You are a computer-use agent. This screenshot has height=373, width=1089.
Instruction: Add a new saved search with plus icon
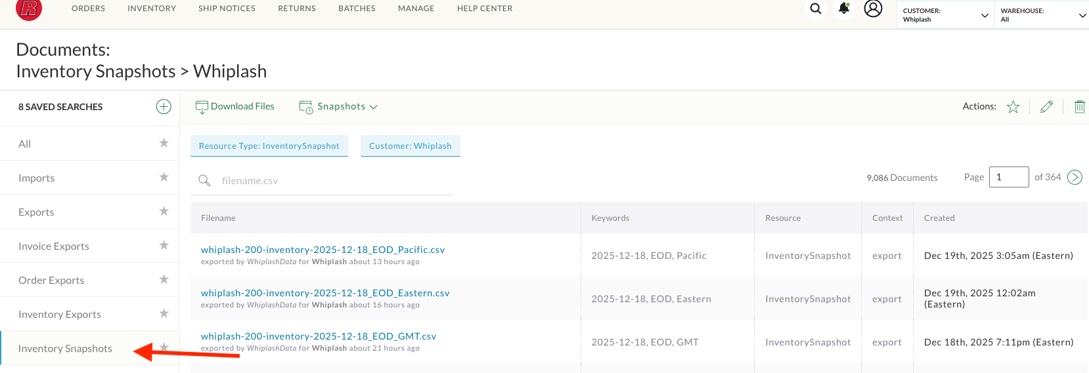tap(164, 106)
